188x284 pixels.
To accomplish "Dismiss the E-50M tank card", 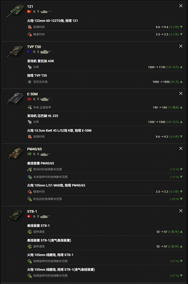I will (x=181, y=94).
